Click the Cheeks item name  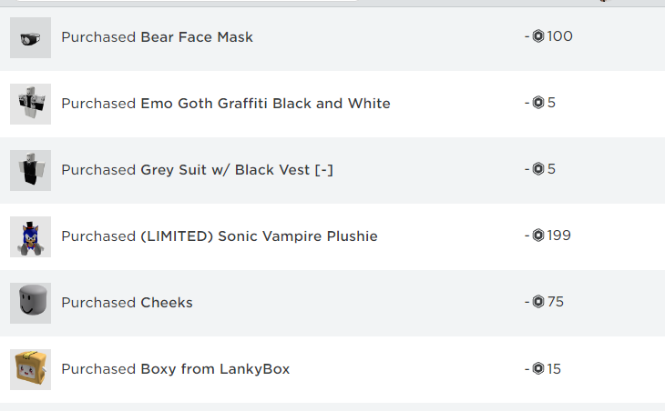click(x=167, y=303)
